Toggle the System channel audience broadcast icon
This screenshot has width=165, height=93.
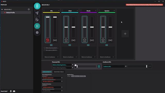[110, 40]
